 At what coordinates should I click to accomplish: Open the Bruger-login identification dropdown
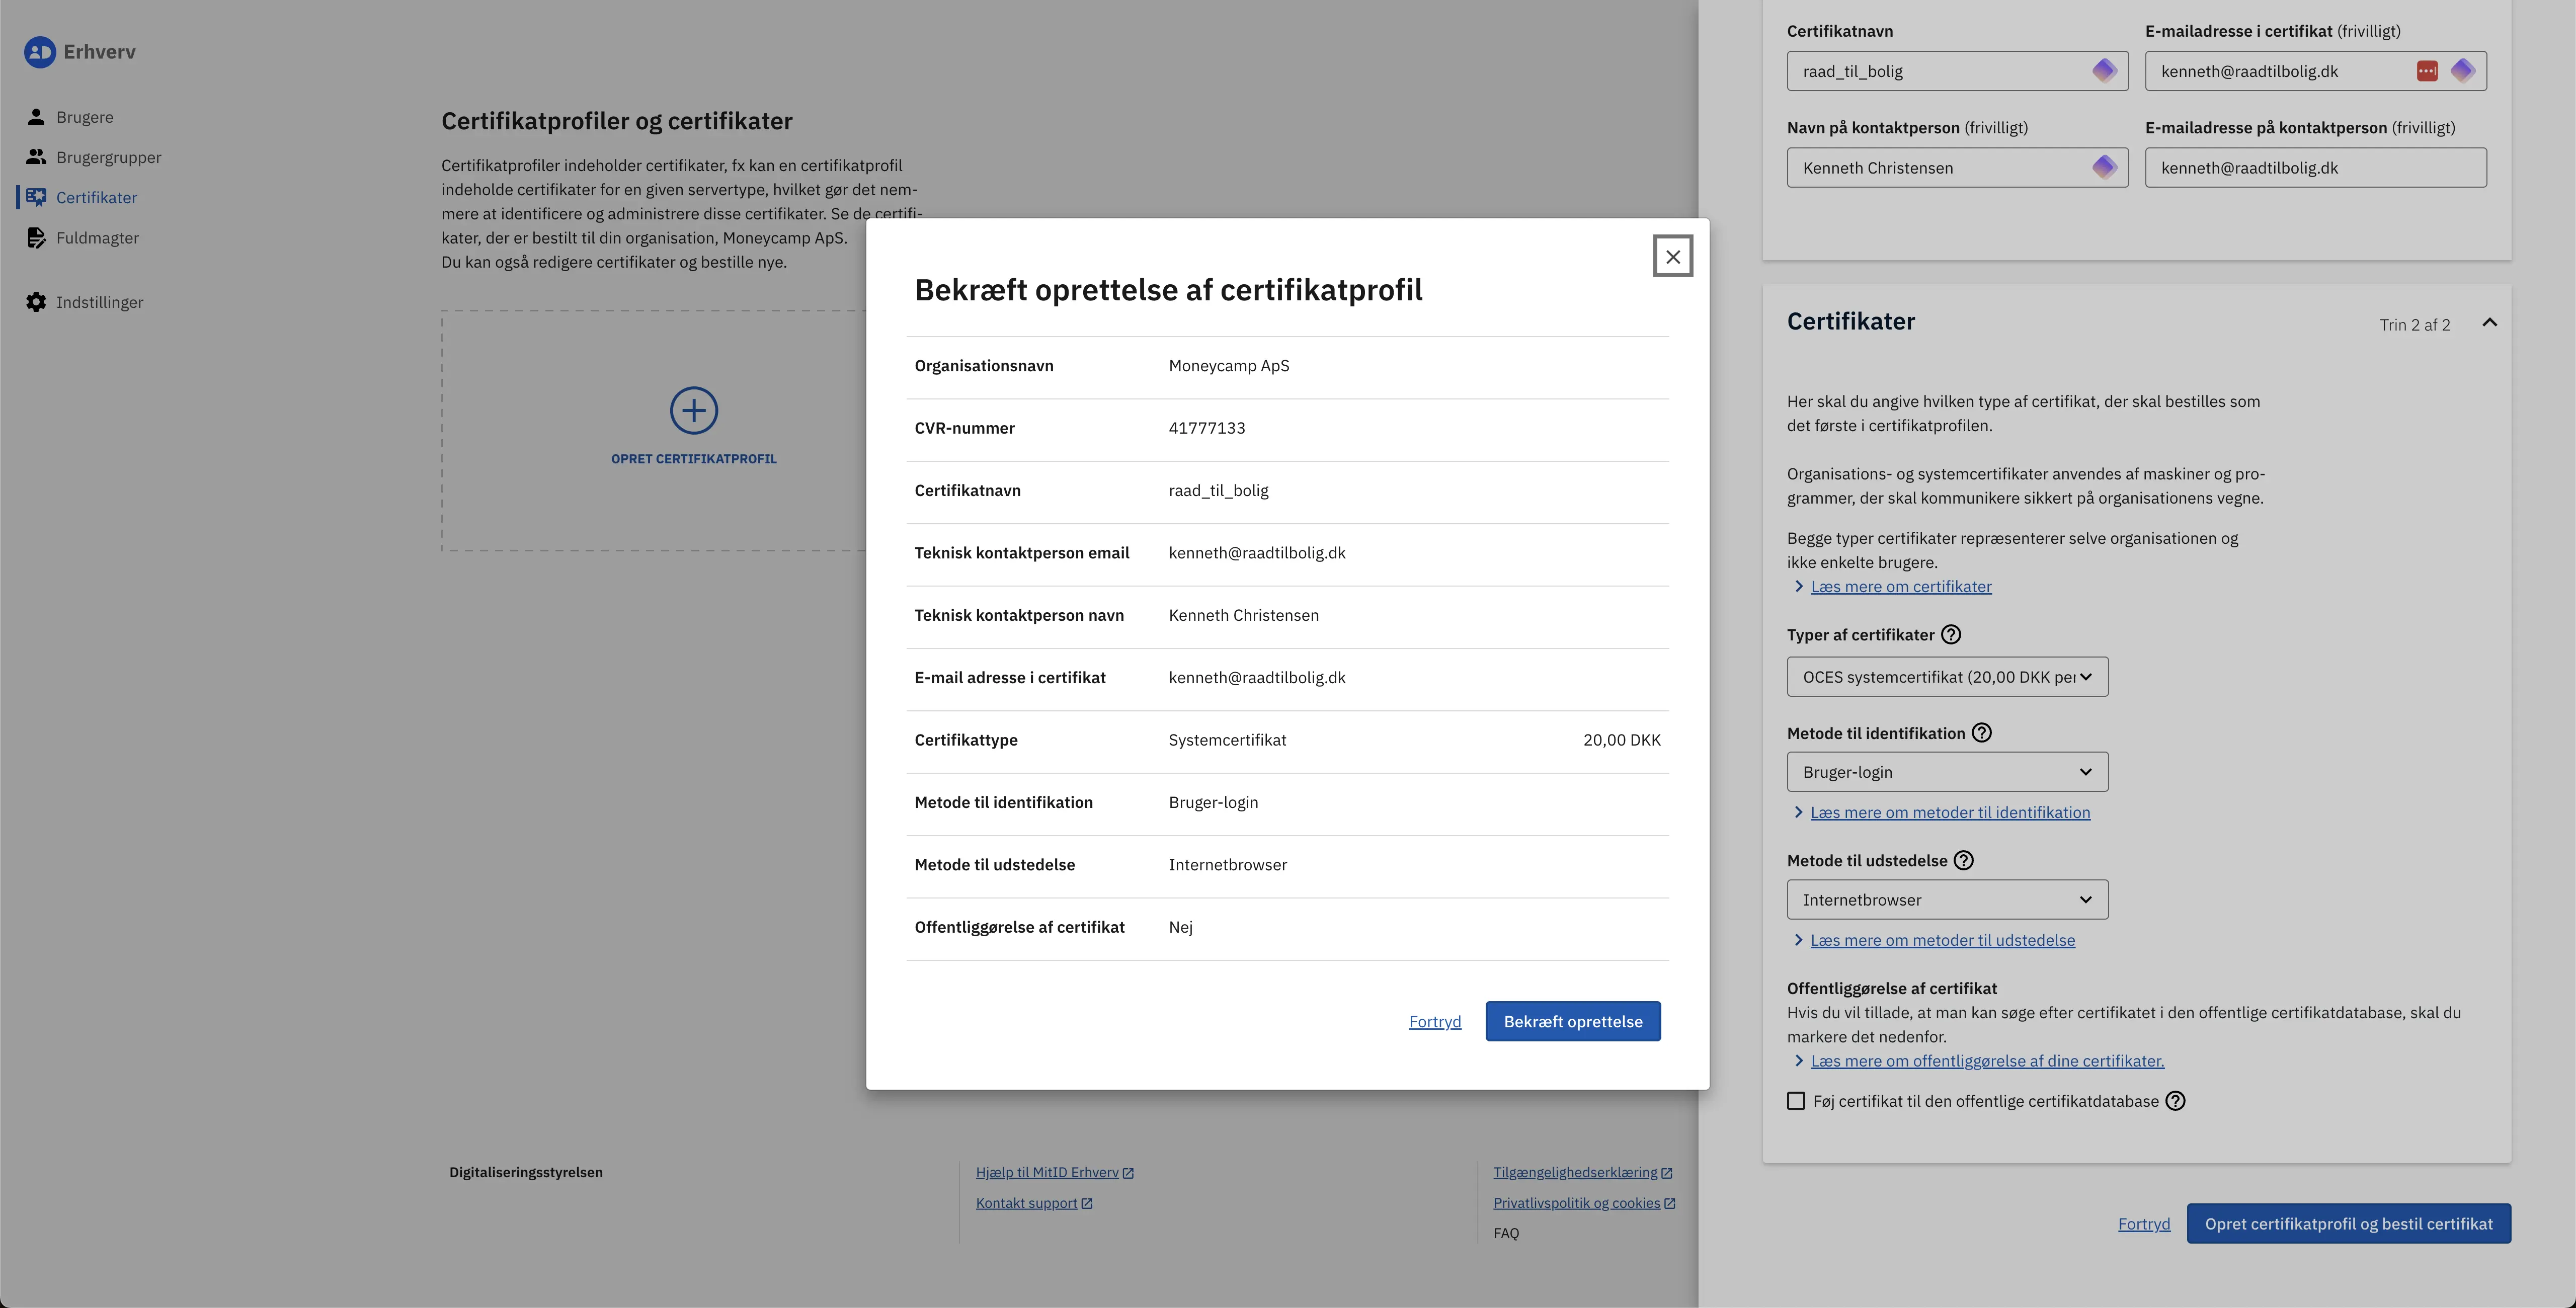point(1947,772)
